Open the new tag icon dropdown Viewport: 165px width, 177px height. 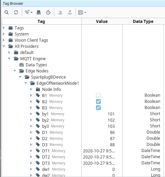pyautogui.click(x=29, y=12)
